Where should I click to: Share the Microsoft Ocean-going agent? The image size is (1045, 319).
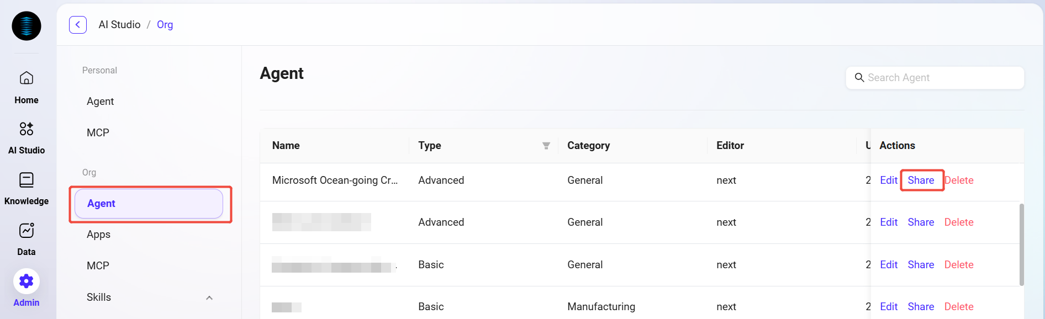(921, 180)
